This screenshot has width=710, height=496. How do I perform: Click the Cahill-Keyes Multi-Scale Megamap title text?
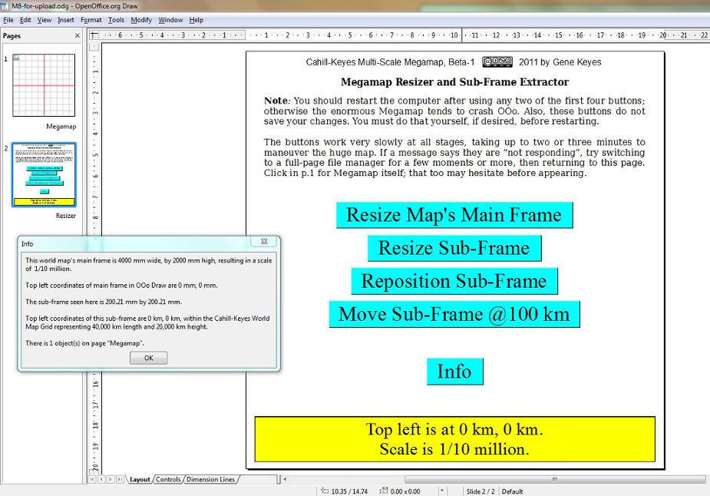pyautogui.click(x=391, y=62)
